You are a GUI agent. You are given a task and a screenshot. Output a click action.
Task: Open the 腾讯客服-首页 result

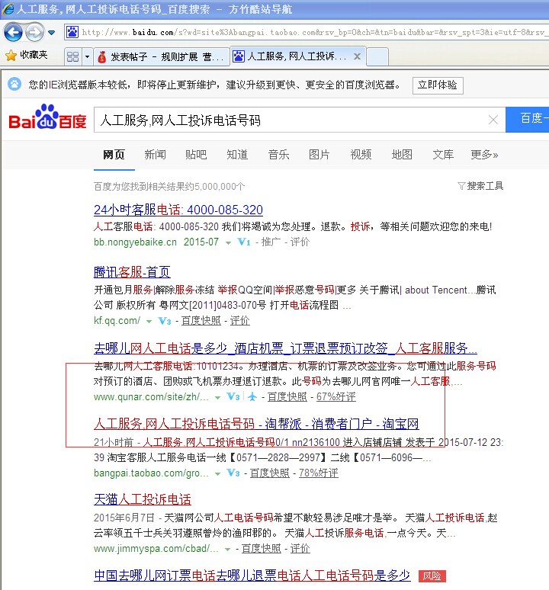(x=132, y=272)
